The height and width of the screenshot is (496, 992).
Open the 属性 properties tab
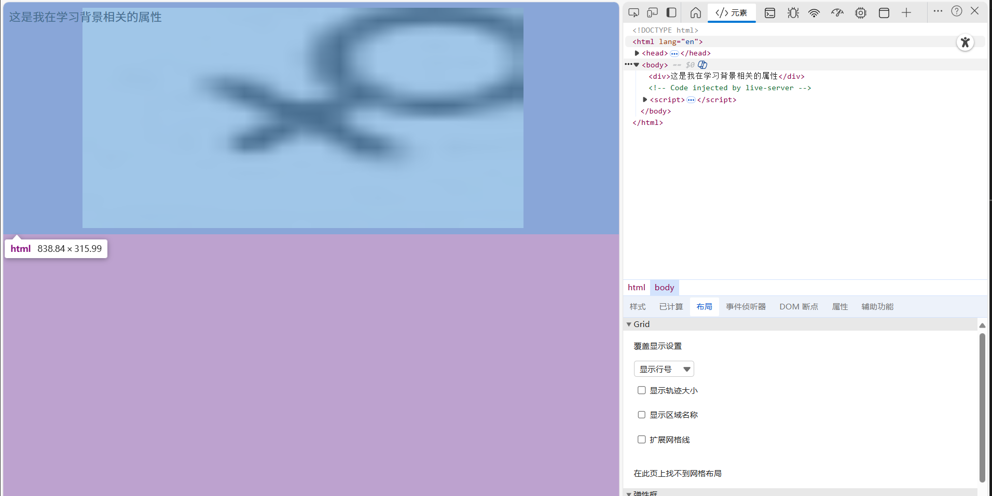840,307
